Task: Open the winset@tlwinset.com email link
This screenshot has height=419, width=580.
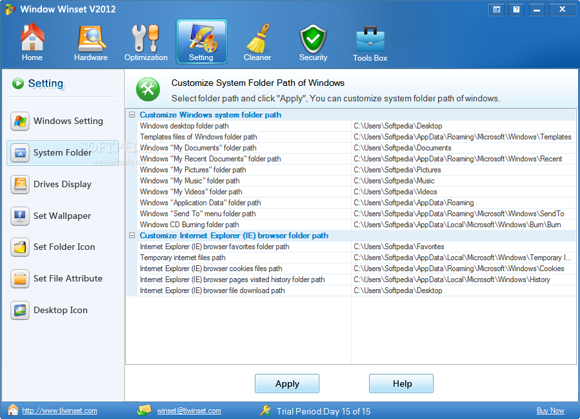Action: [x=189, y=411]
